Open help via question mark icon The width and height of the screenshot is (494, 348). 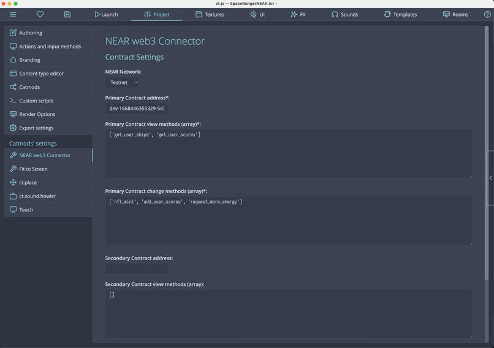tap(487, 14)
